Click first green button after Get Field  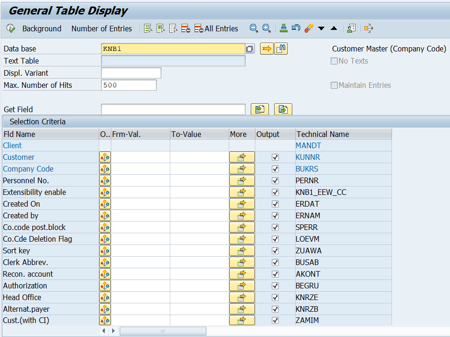tap(260, 109)
